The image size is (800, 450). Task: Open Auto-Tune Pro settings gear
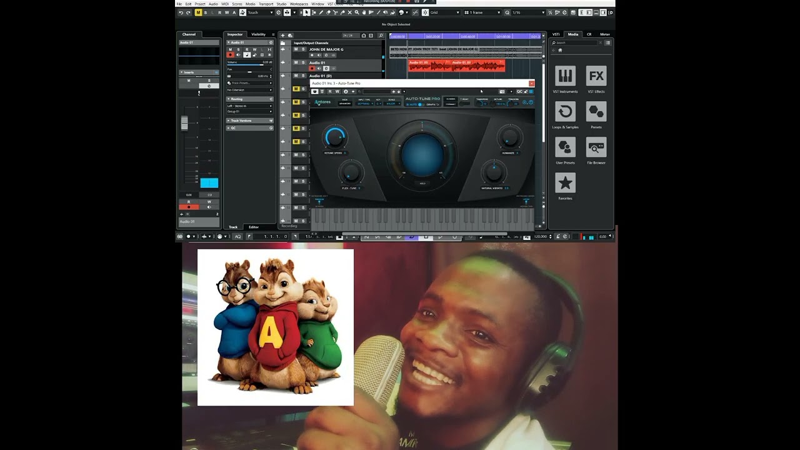coord(525,102)
